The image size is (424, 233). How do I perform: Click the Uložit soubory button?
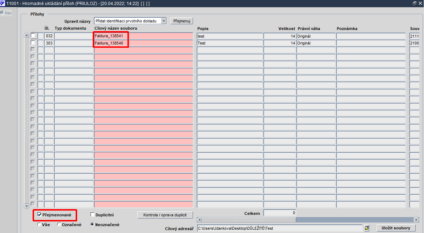(396, 228)
